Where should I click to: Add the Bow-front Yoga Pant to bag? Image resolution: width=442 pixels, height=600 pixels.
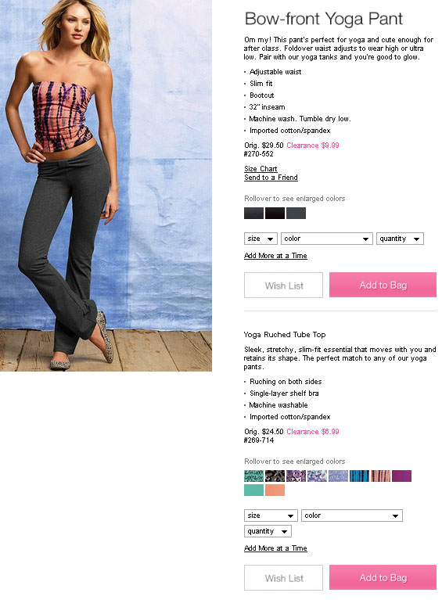point(383,285)
